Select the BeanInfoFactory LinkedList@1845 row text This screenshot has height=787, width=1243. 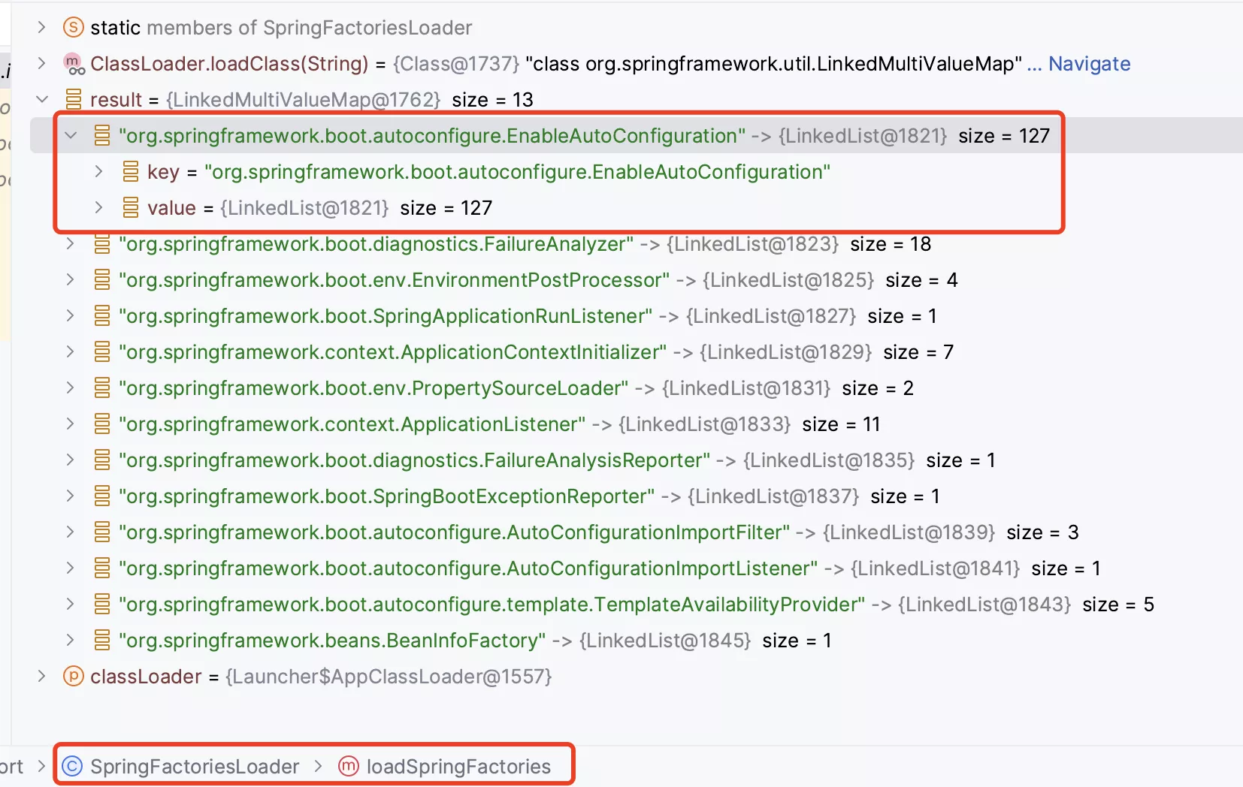[475, 641]
